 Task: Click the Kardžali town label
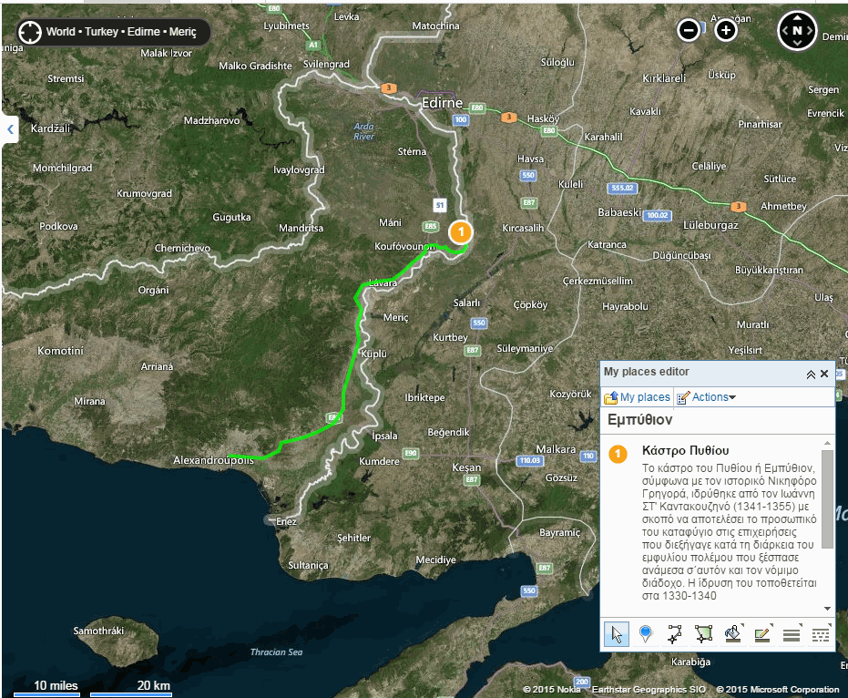50,128
